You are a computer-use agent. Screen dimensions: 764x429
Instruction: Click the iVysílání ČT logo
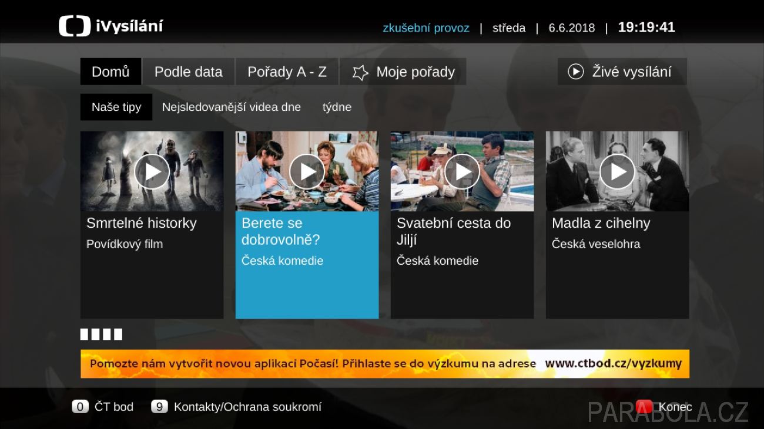point(110,26)
